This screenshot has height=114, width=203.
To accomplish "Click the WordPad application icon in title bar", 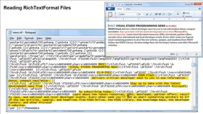I will 107,4.
